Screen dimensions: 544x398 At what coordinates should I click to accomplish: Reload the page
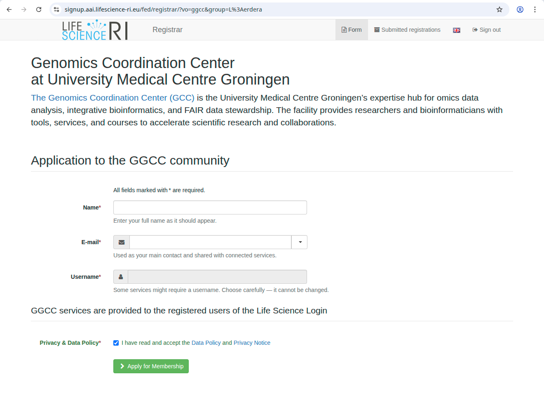[x=39, y=9]
